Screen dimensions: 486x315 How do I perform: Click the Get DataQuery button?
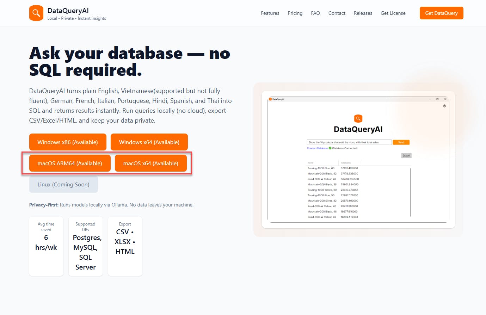tap(441, 13)
